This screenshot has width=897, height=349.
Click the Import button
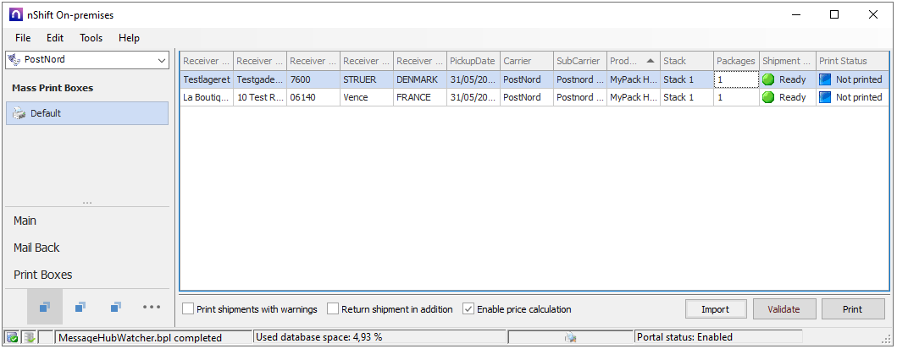pyautogui.click(x=715, y=309)
